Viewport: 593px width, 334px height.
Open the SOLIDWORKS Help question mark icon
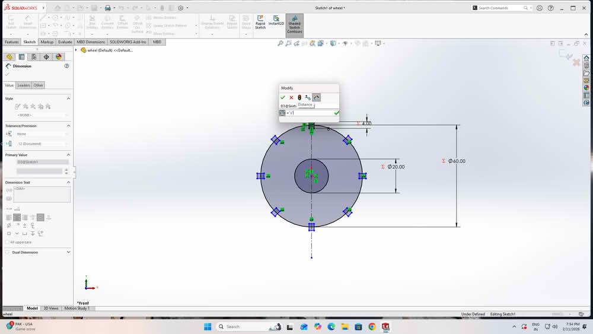pyautogui.click(x=551, y=8)
